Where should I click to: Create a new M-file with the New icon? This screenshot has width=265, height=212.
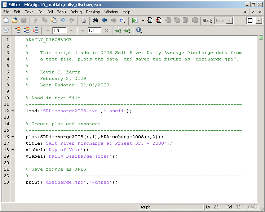pyautogui.click(x=6, y=20)
